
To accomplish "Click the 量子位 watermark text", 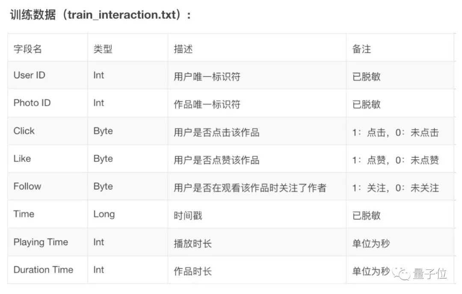I will pos(429,274).
